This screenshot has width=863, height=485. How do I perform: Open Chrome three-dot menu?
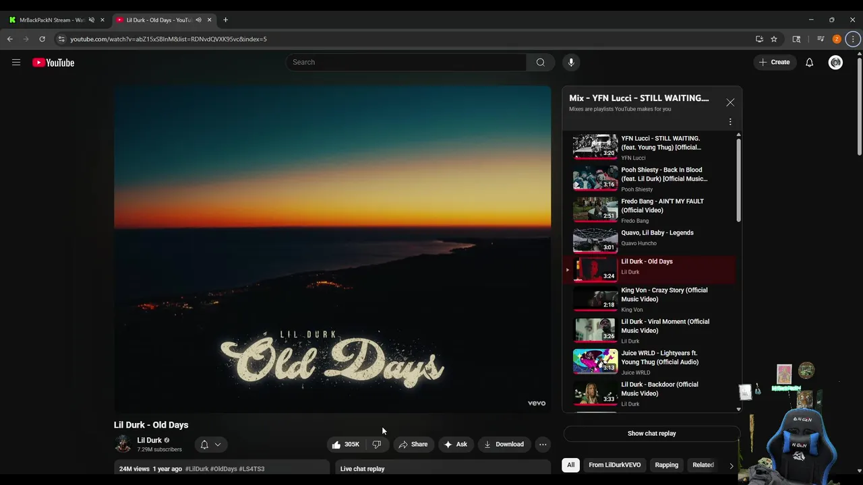pos(853,39)
